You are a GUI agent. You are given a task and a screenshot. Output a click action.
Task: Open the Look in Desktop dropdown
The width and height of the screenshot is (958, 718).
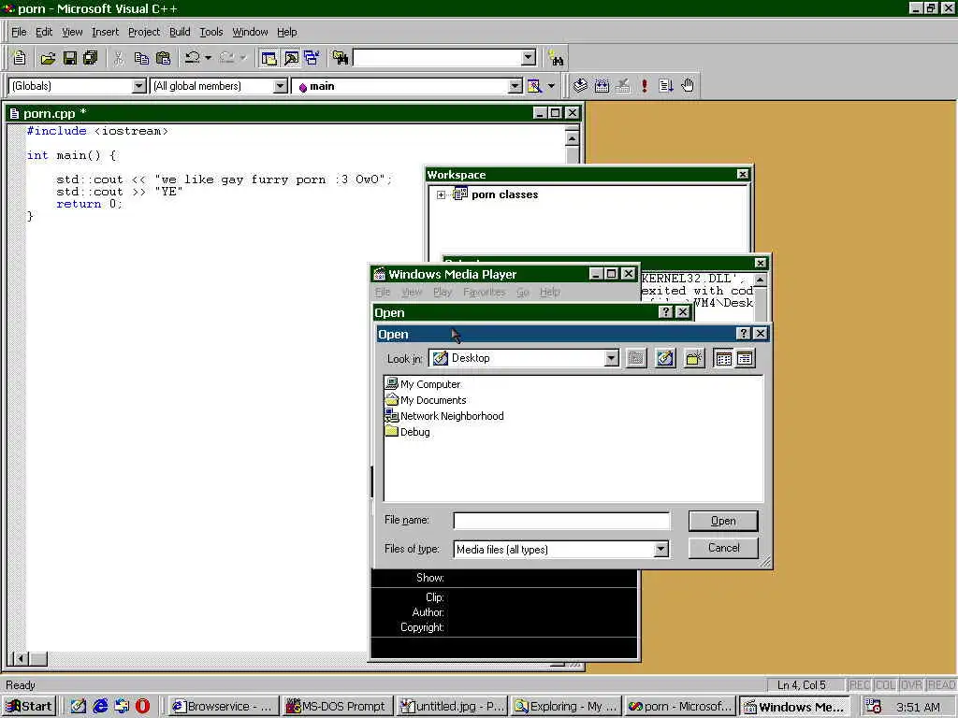click(x=611, y=358)
